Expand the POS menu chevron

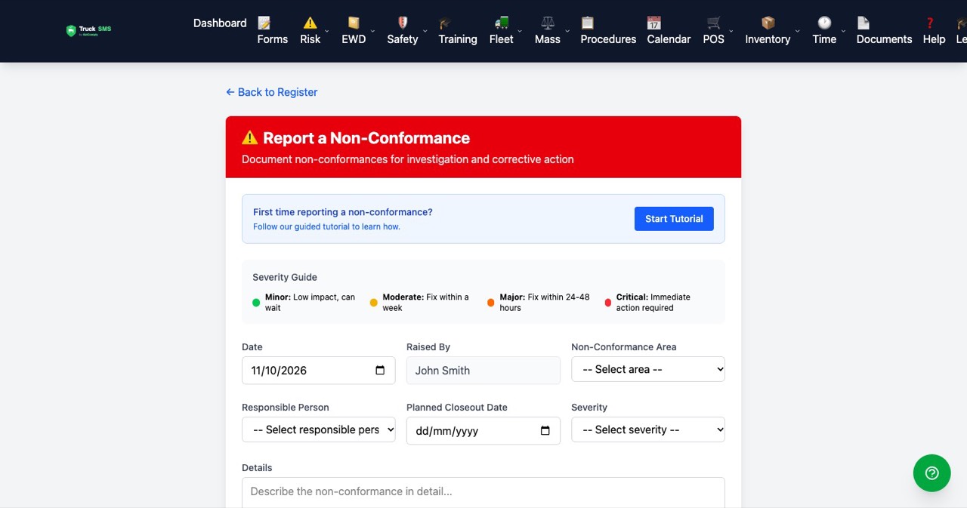tap(731, 32)
